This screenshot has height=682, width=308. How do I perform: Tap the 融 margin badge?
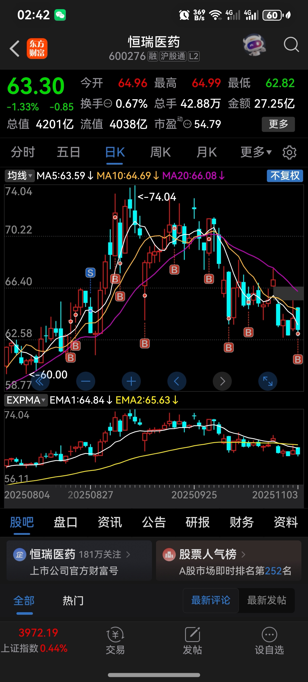pyautogui.click(x=152, y=56)
